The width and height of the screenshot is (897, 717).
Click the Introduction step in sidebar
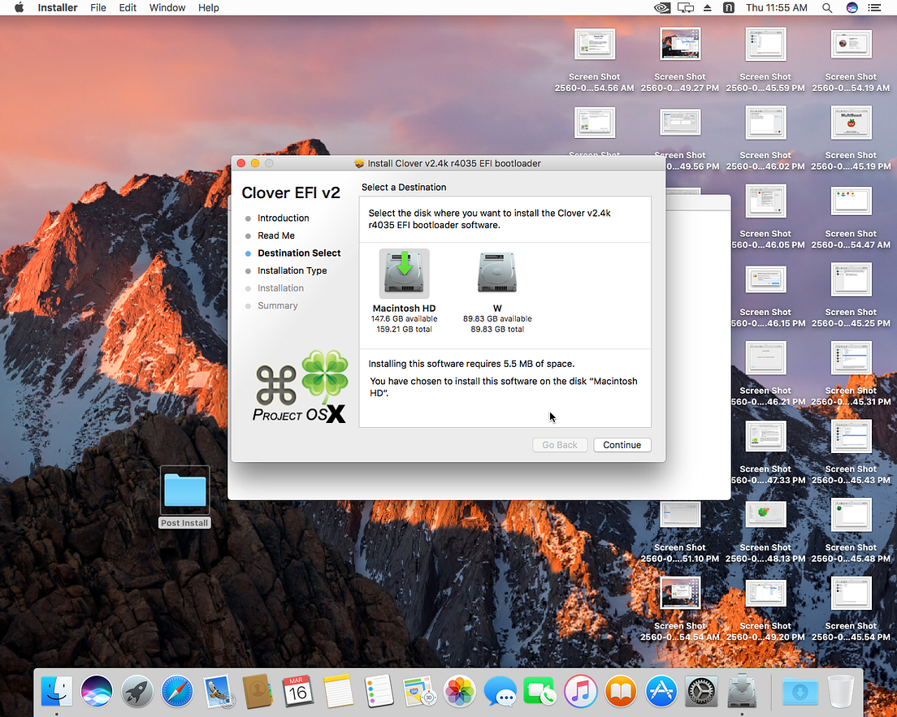pos(284,218)
